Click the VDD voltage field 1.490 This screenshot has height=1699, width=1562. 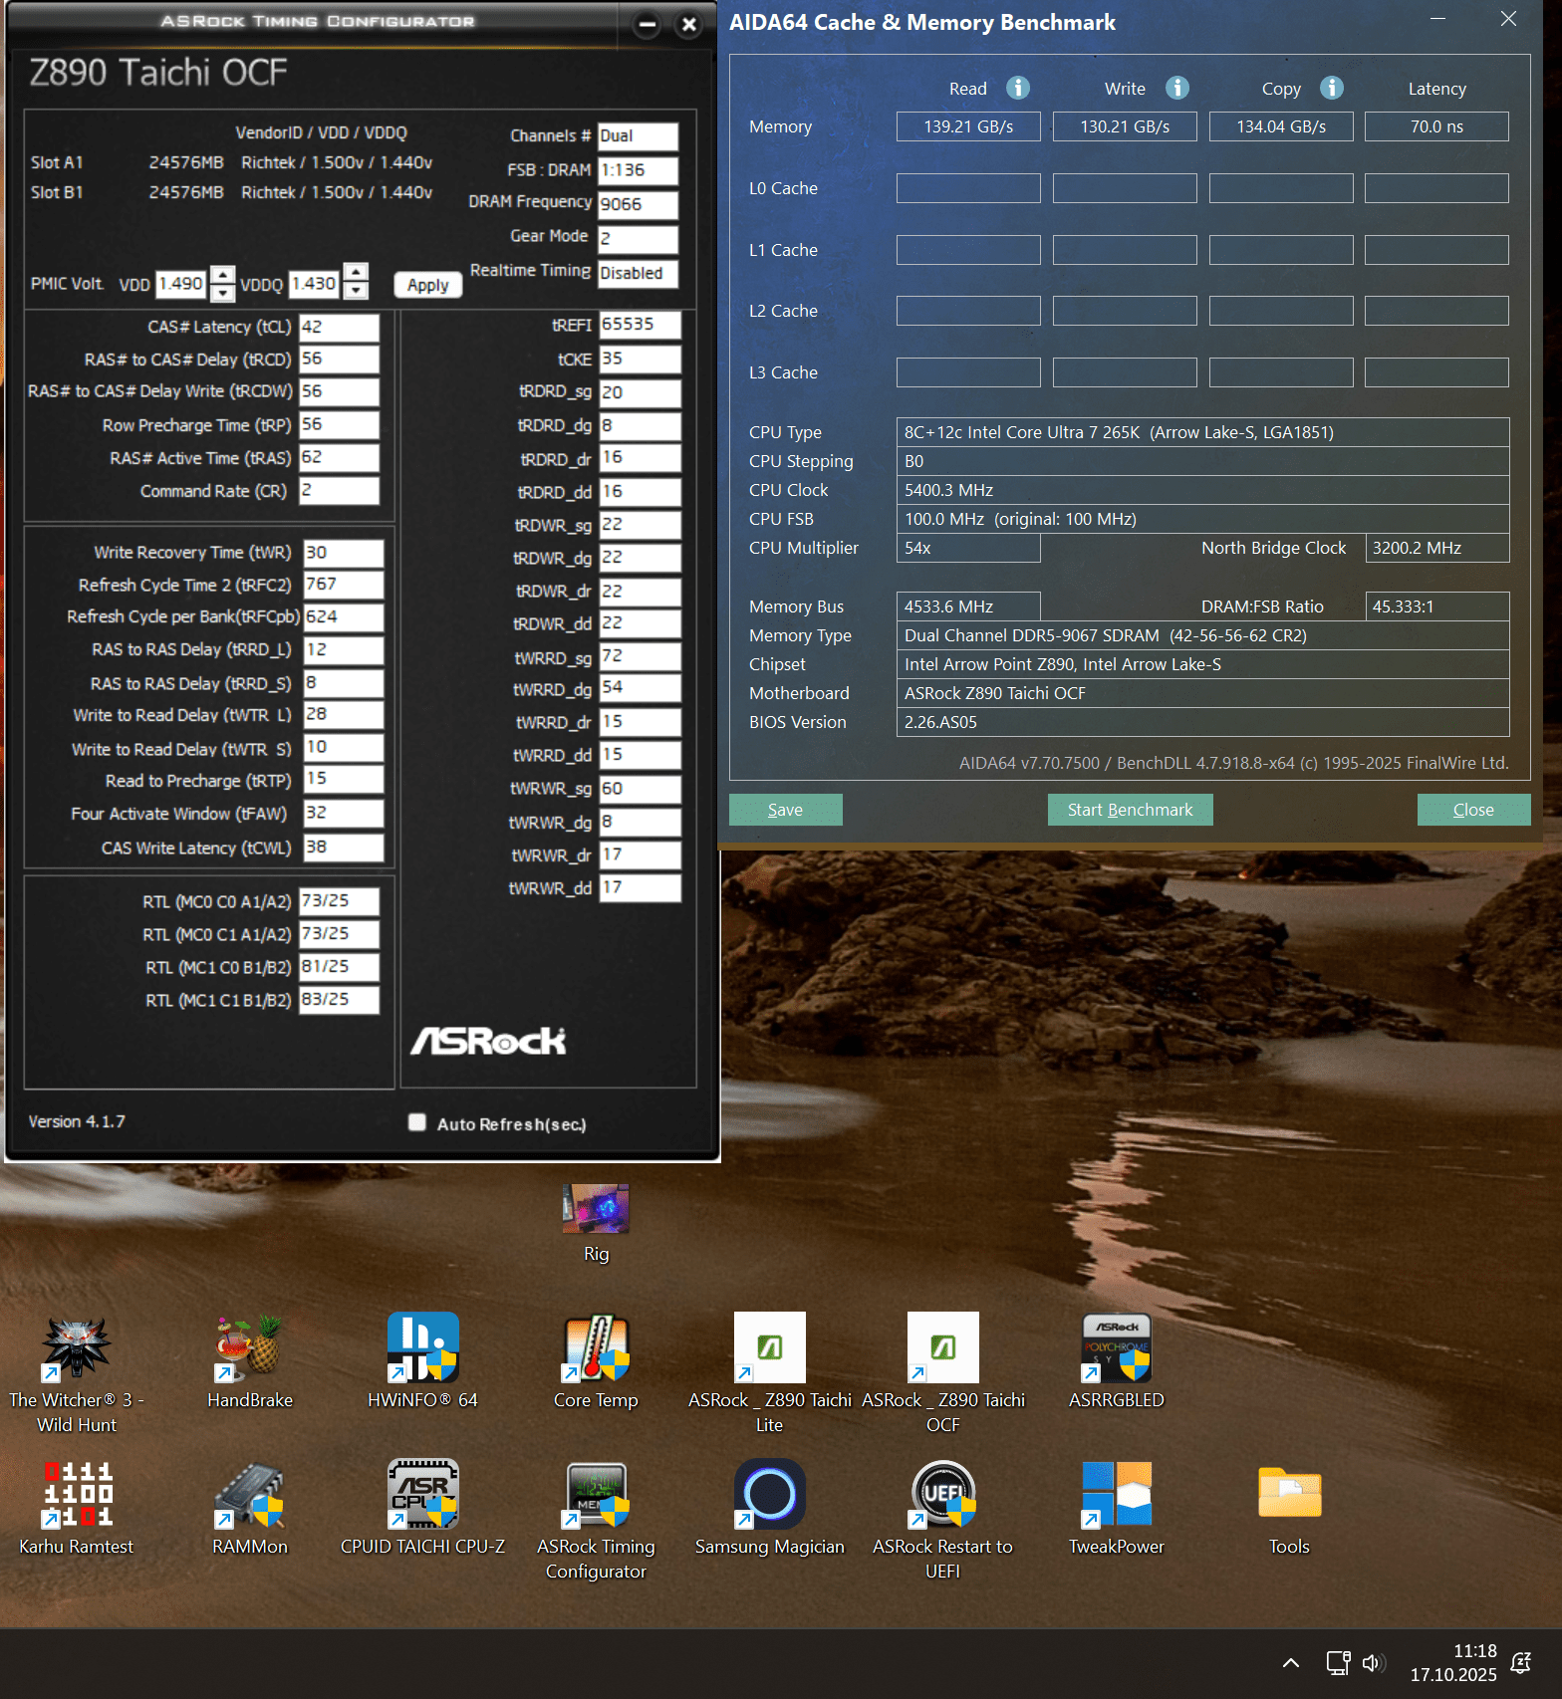(x=181, y=284)
